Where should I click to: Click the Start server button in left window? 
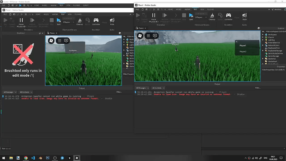click(x=59, y=21)
